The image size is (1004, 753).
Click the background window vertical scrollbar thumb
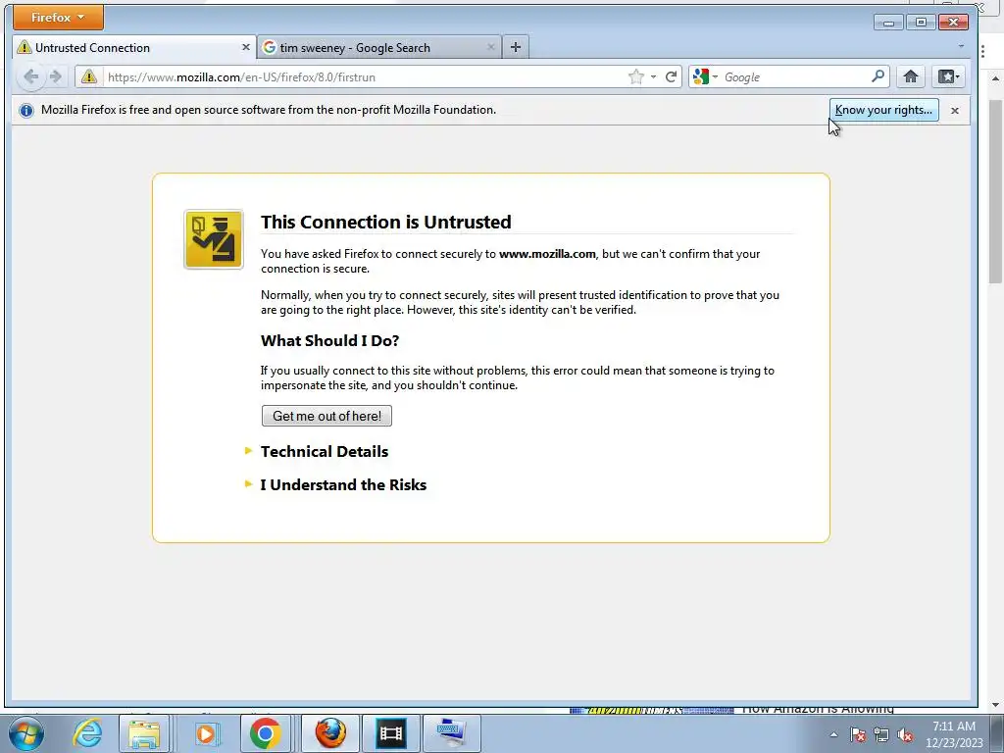click(995, 191)
